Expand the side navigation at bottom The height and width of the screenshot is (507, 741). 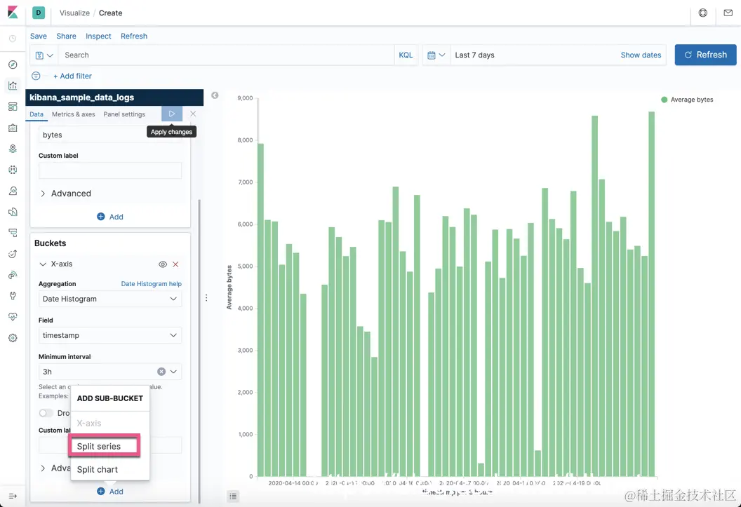coord(13,496)
